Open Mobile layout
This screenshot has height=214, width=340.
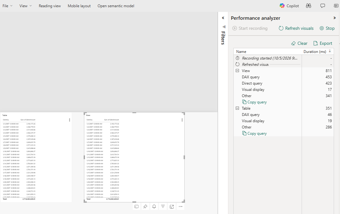[x=79, y=6]
